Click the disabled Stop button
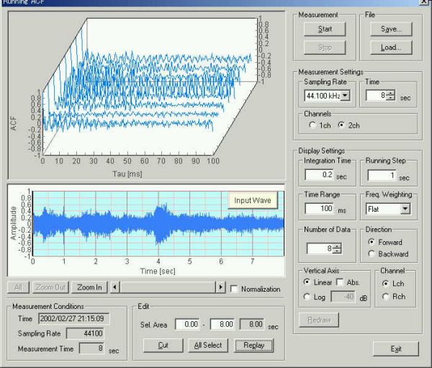The width and height of the screenshot is (432, 368). point(325,48)
